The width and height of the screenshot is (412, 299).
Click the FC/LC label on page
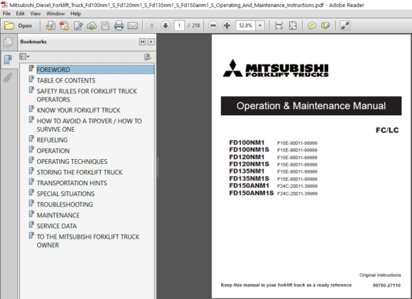pos(387,130)
